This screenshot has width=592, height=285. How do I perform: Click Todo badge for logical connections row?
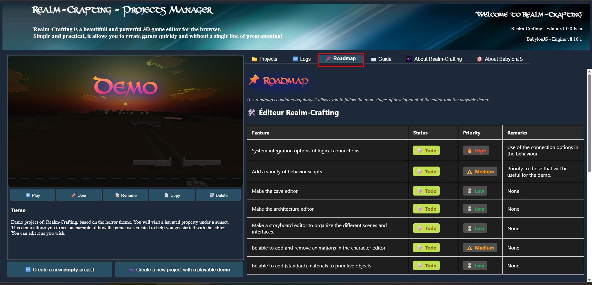click(x=426, y=151)
